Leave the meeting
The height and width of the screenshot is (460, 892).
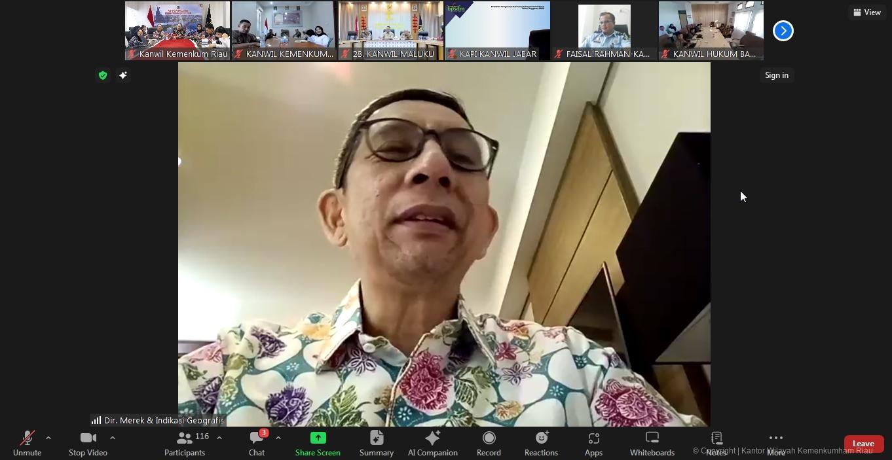(x=863, y=444)
